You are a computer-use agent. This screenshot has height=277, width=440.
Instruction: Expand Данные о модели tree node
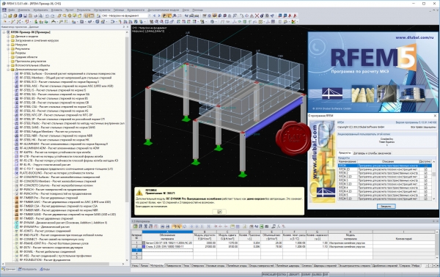coord(8,37)
